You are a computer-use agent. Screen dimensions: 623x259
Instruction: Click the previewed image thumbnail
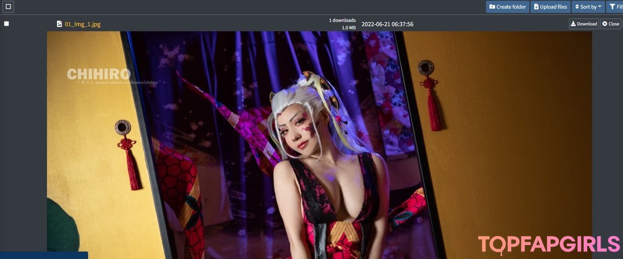319,144
